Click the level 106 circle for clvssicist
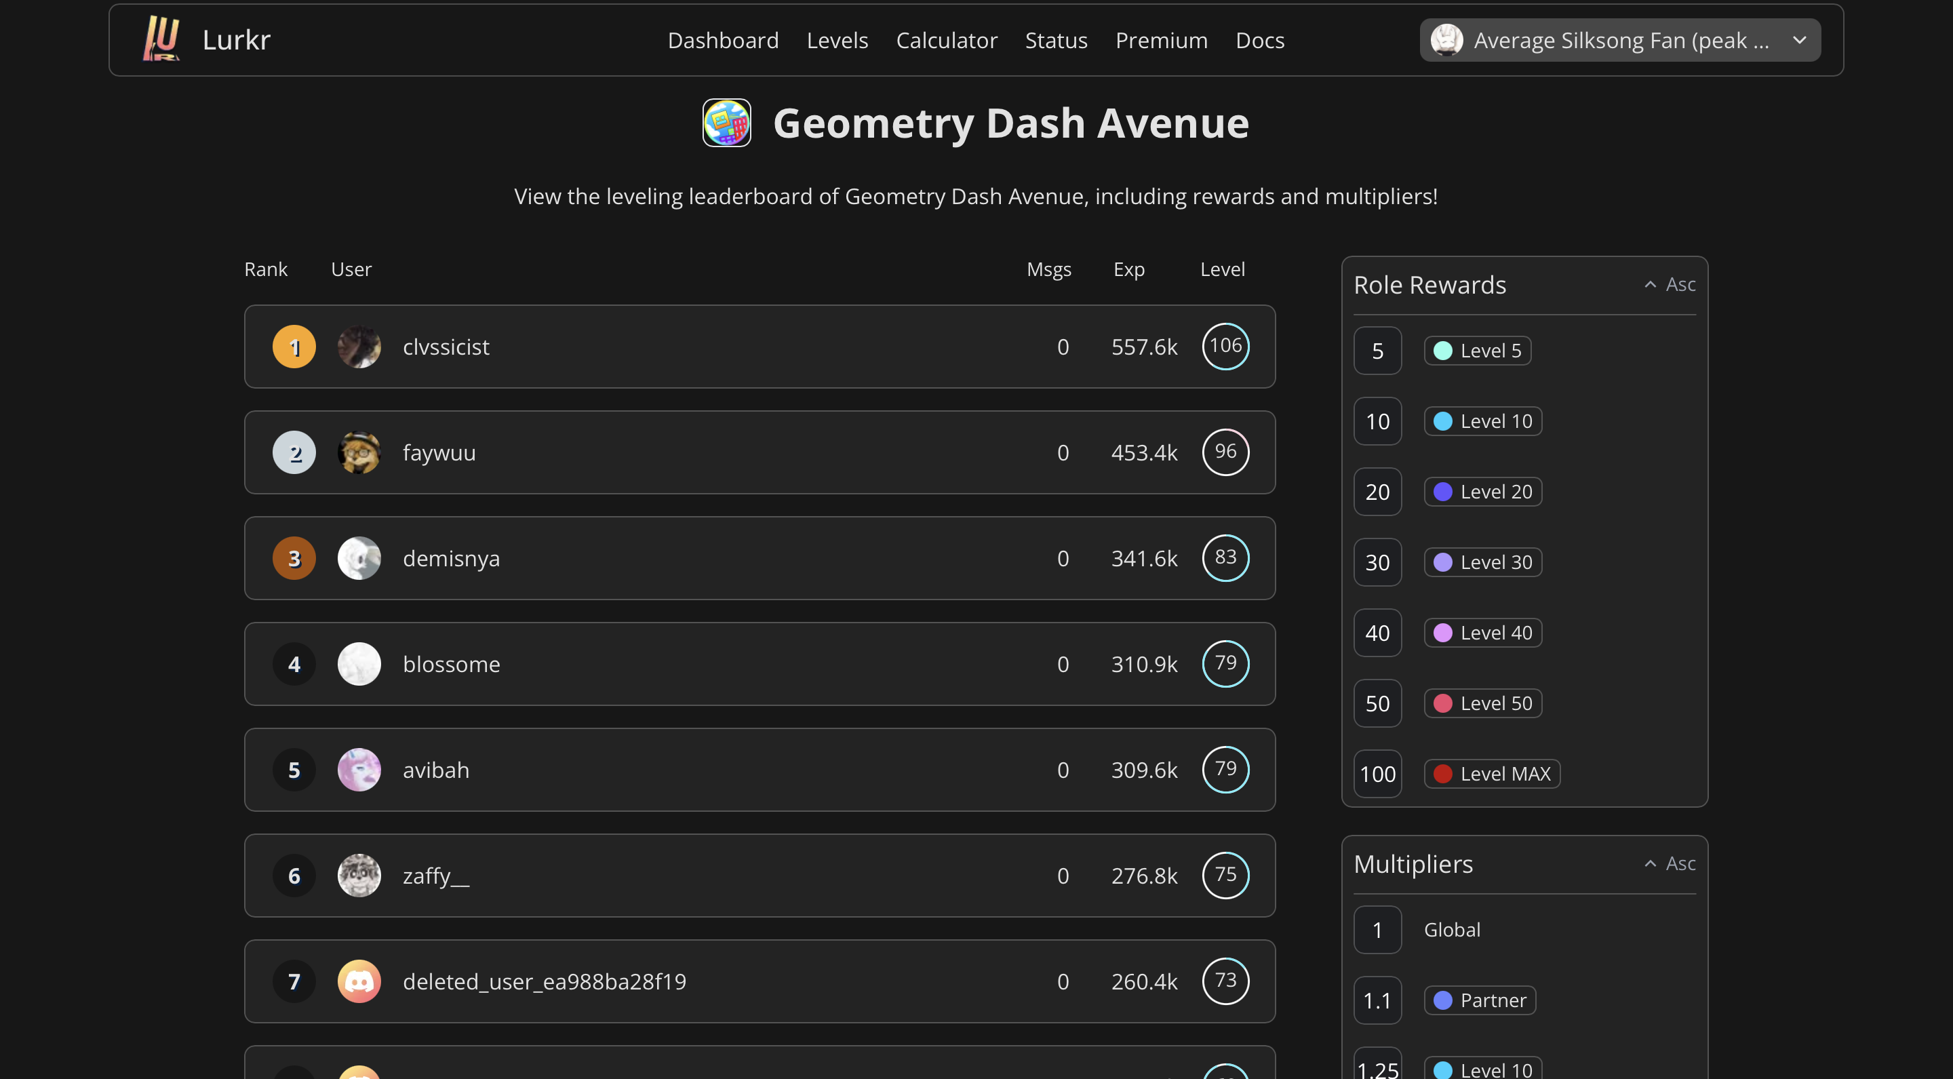1953x1079 pixels. click(x=1225, y=346)
